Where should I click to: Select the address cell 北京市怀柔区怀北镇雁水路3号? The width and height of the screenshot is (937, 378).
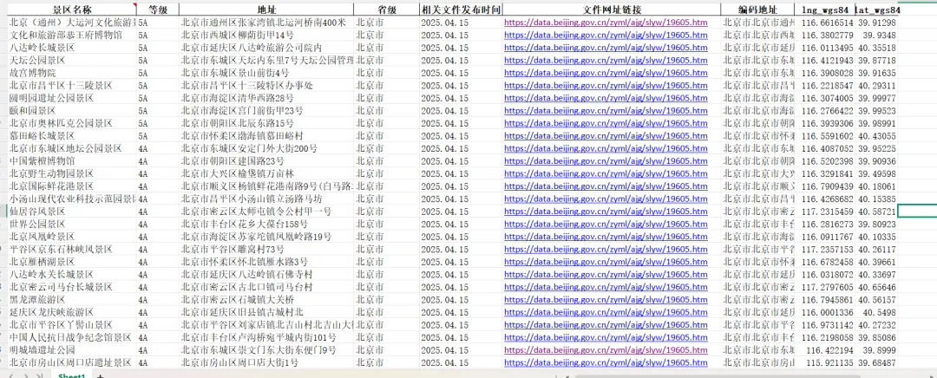click(x=266, y=262)
